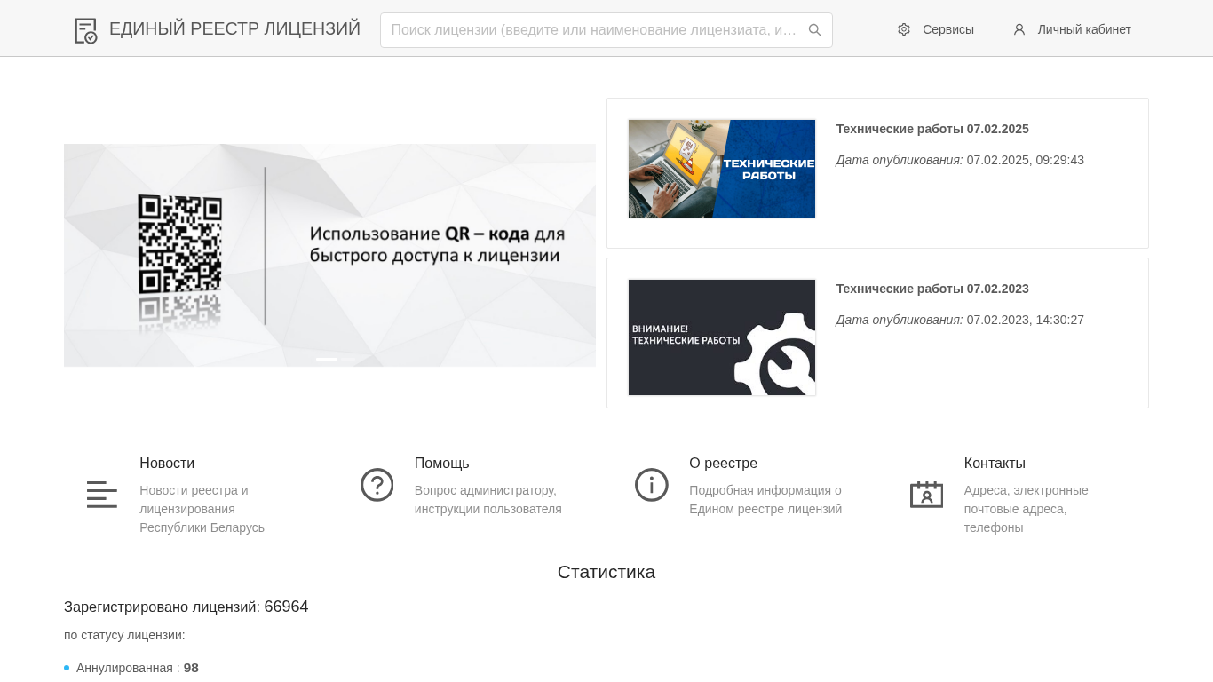Click the dark wrench gear thumbnail

click(x=722, y=337)
